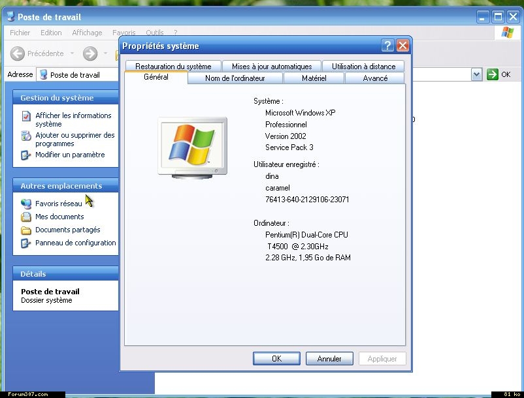Click the green arrow Go icon
This screenshot has height=398, width=524.
(x=492, y=74)
